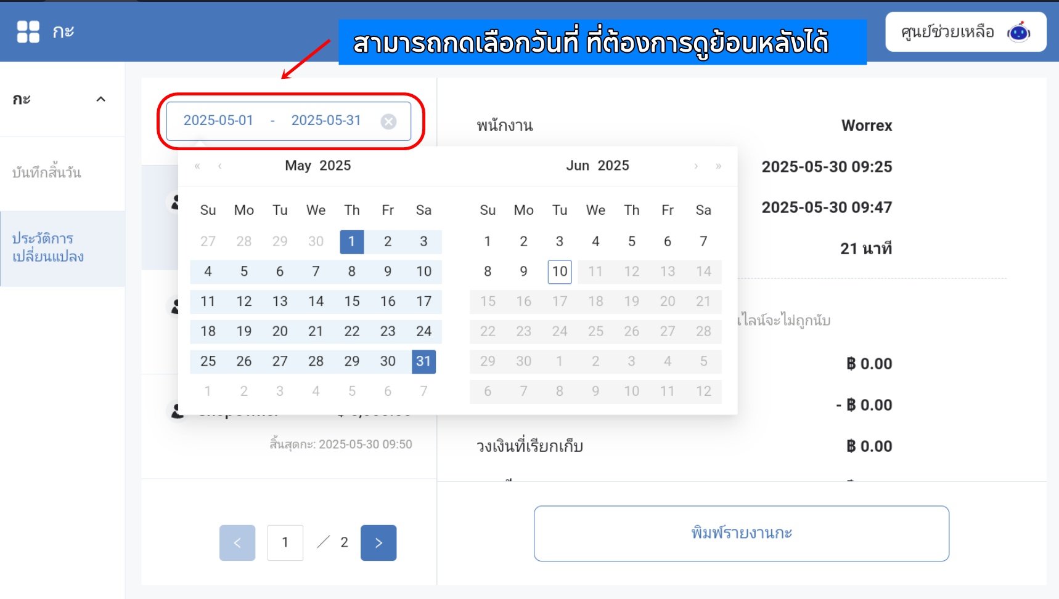Screen dimensions: 1059x599
Task: Go to previous year with double-left arrow
Action: (x=197, y=166)
